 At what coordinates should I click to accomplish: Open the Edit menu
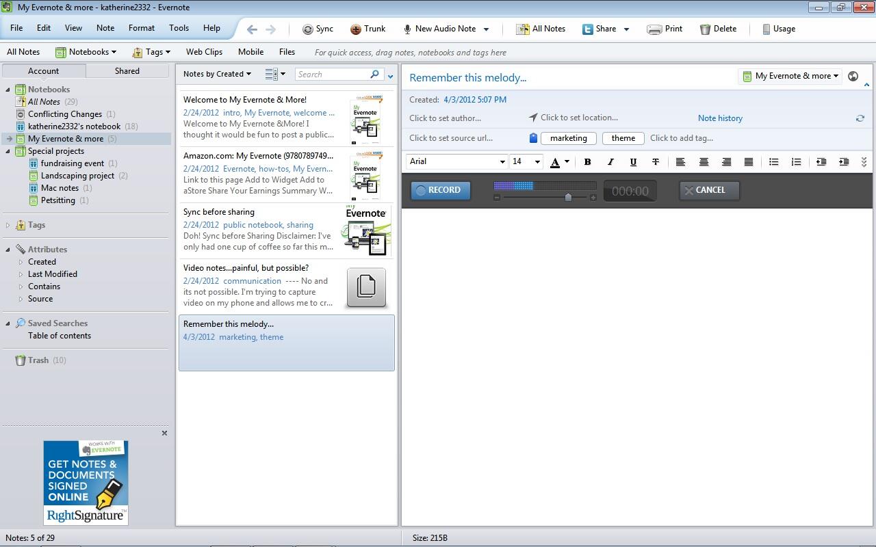[x=44, y=28]
